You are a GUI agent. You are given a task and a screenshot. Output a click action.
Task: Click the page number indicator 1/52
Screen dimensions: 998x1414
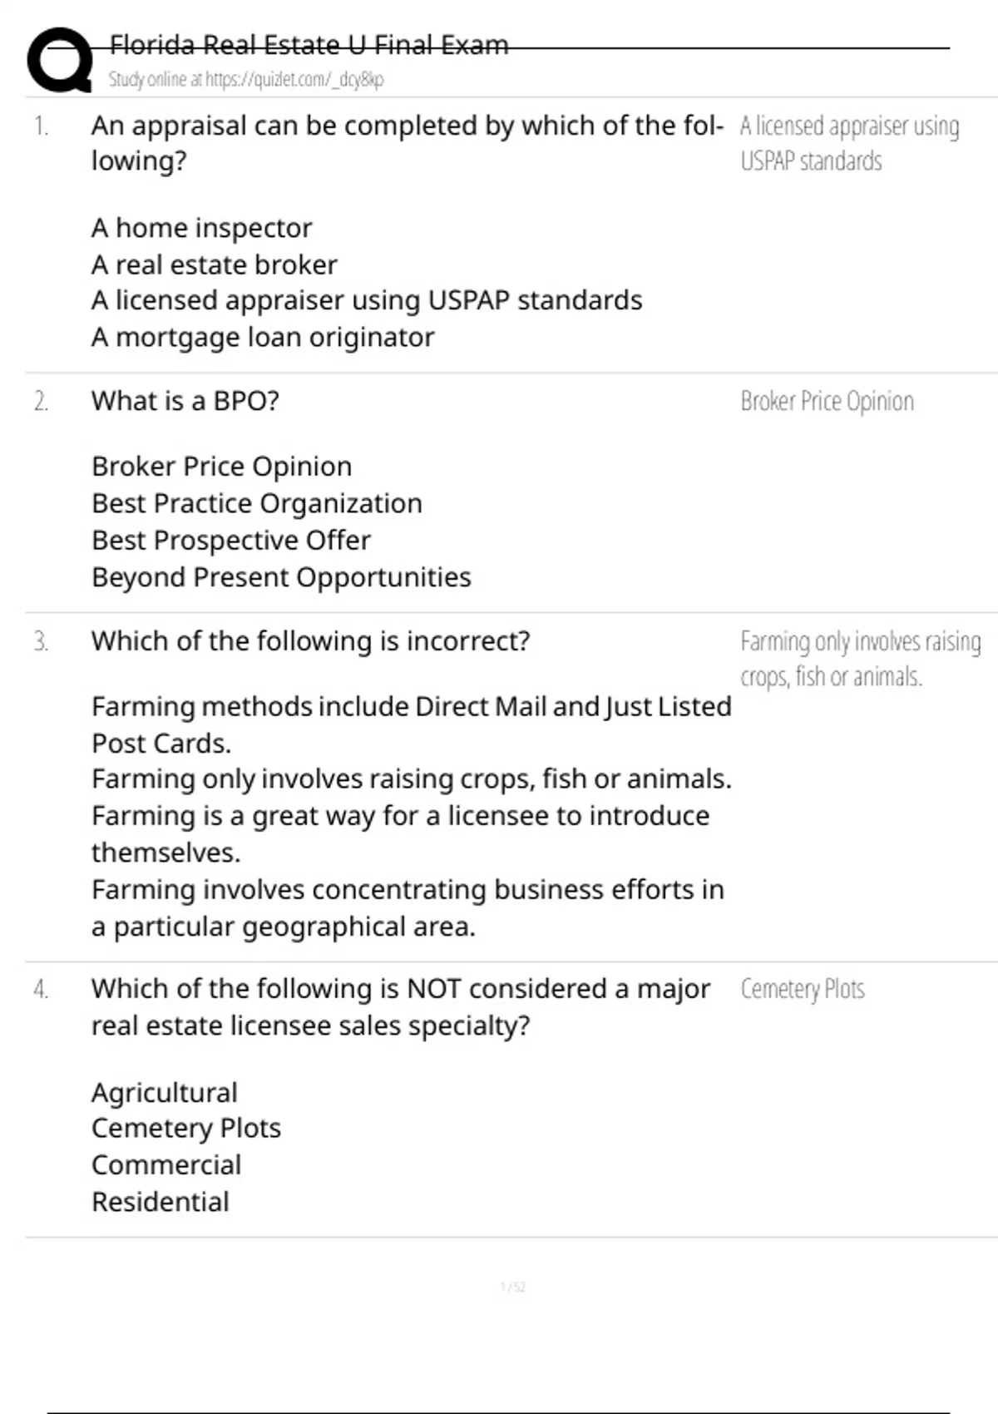512,1287
